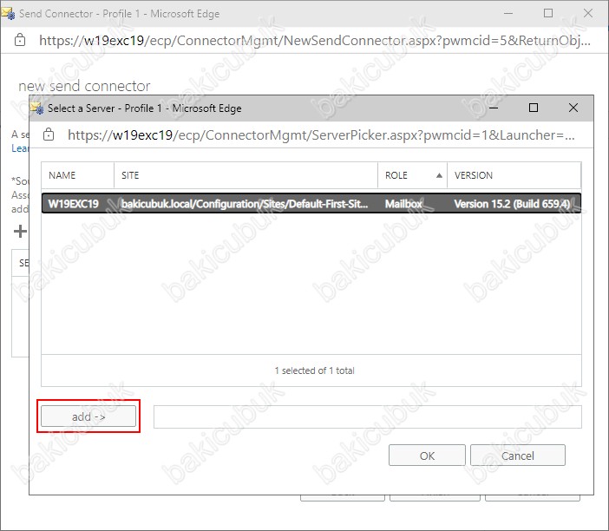609x531 pixels.
Task: Confirm server selection with OK
Action: 427,456
